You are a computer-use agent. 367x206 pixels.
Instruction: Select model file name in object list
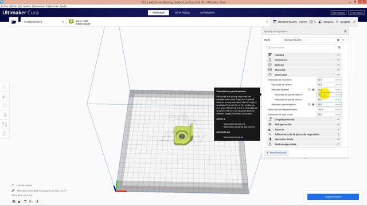pyautogui.click(x=41, y=191)
